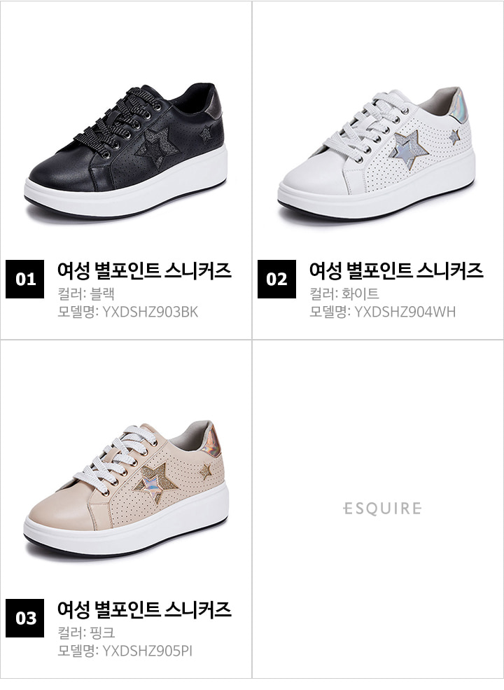Click the pink star-point sneaker image
The height and width of the screenshot is (690, 504).
point(126,490)
